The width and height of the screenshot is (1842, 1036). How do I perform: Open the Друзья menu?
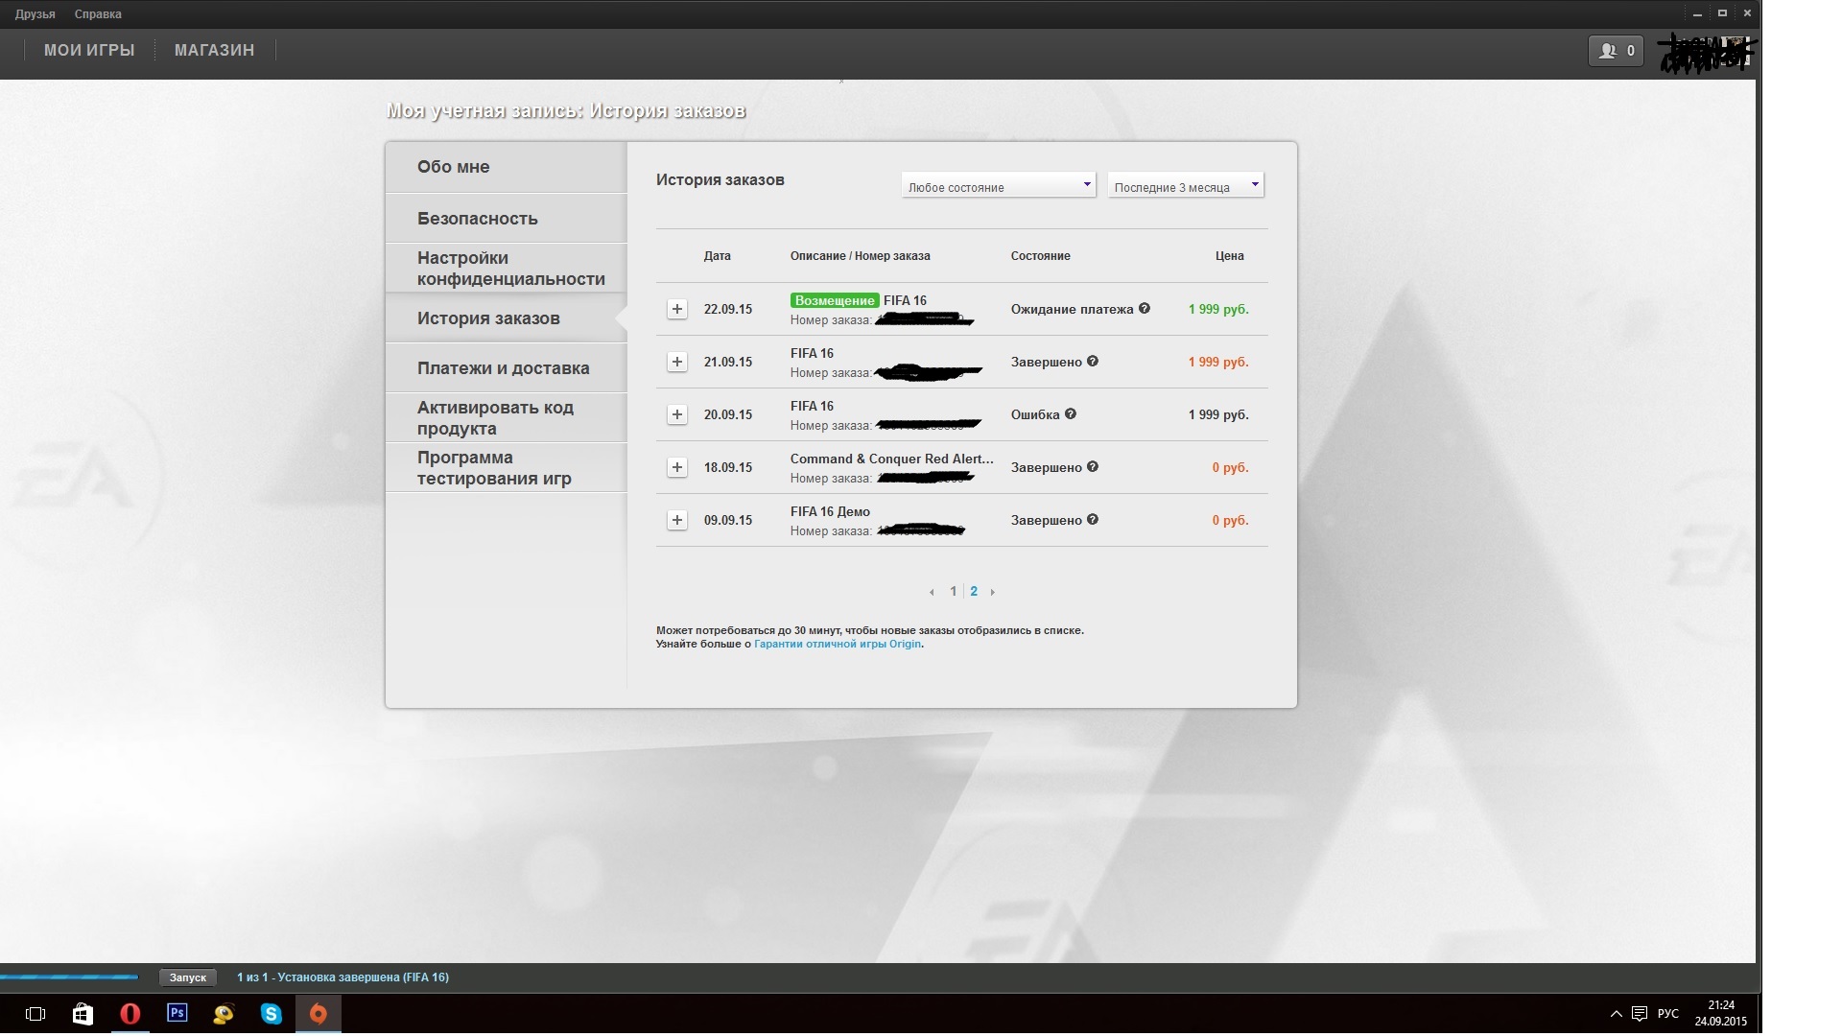(x=35, y=14)
